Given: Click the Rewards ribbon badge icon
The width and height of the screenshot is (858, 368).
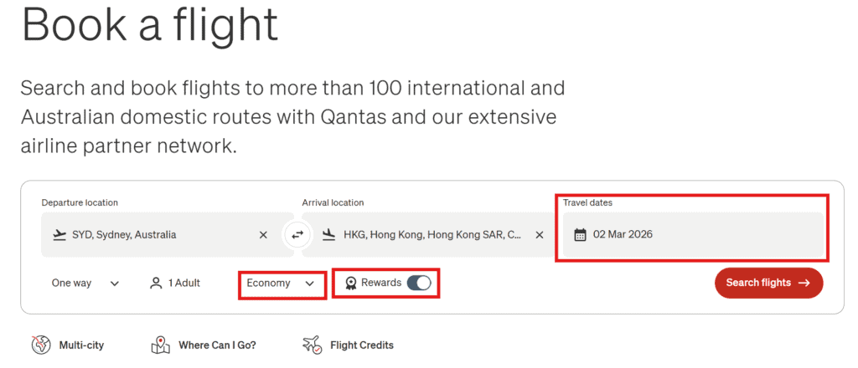Looking at the screenshot, I should click(349, 284).
